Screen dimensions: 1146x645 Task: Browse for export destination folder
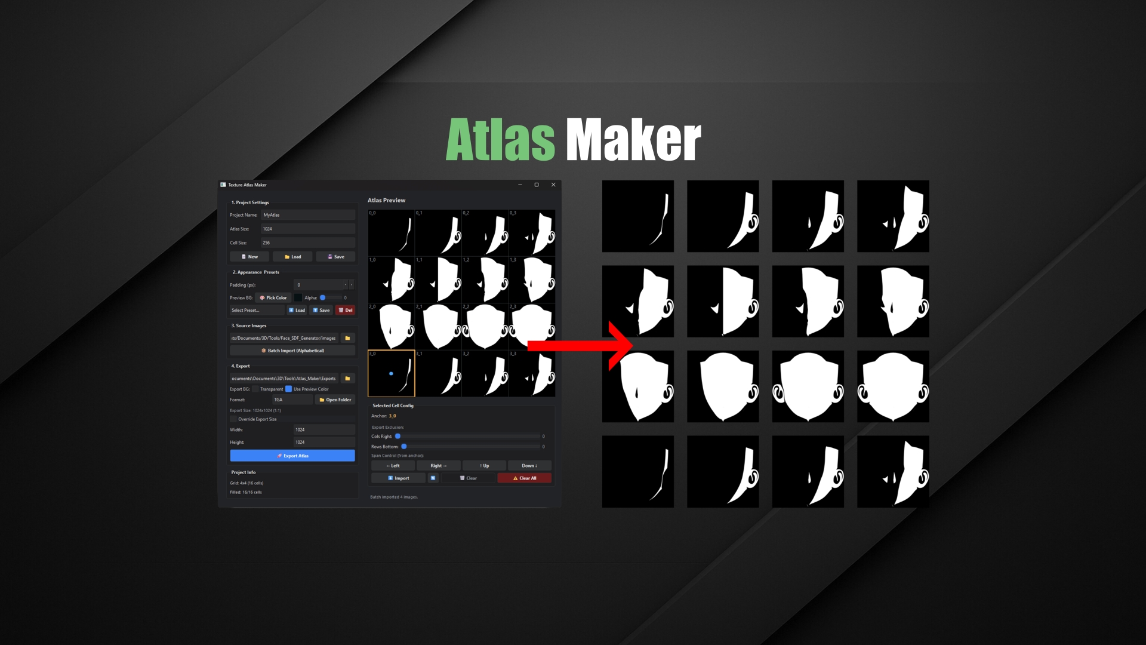(x=347, y=379)
